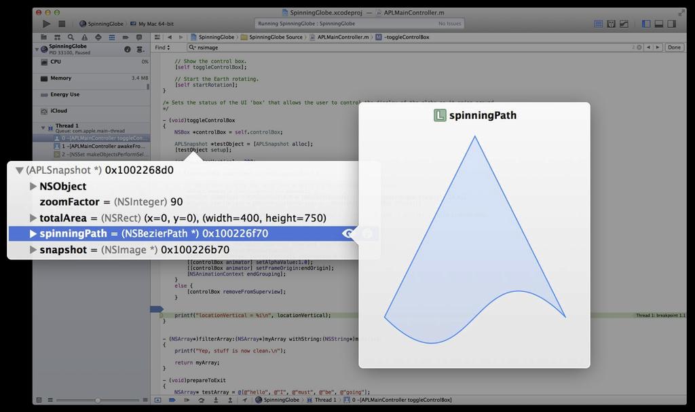Click the gauge icon beside SpinningGlobe process
The height and width of the screenshot is (412, 695).
point(128,50)
